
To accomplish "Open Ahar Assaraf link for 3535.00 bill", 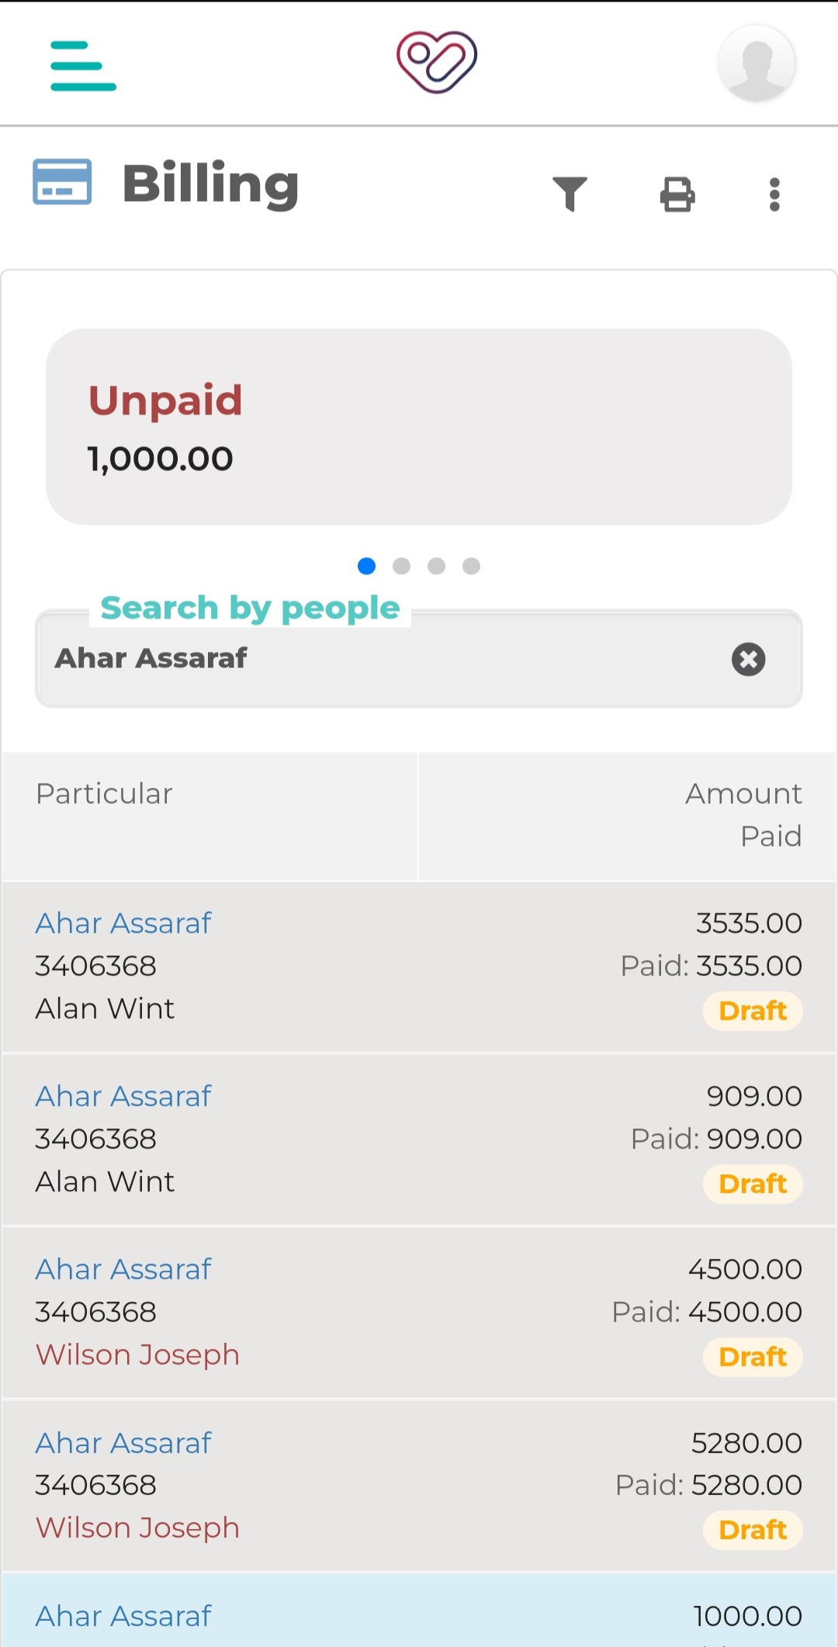I will (123, 923).
